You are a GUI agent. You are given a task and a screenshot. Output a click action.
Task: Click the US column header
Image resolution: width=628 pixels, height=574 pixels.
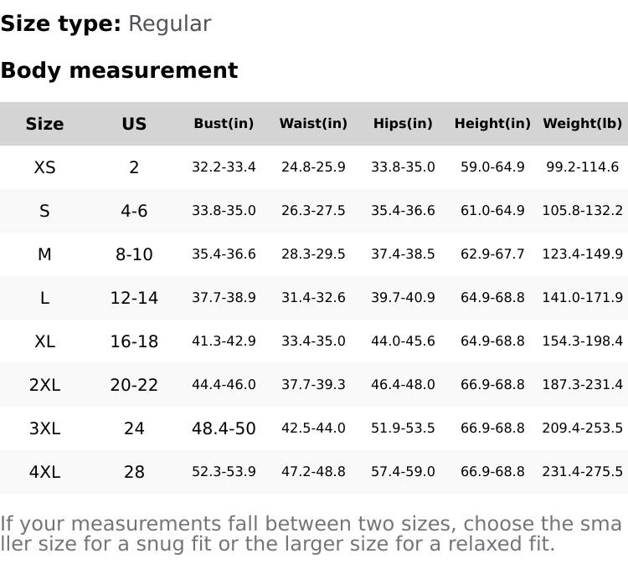(x=134, y=124)
